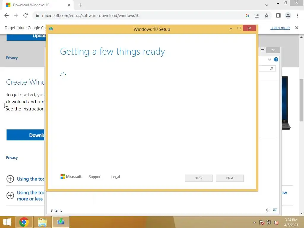Image resolution: width=304 pixels, height=228 pixels.
Task: Open Chrome's three-dot menu
Action: click(x=297, y=15)
